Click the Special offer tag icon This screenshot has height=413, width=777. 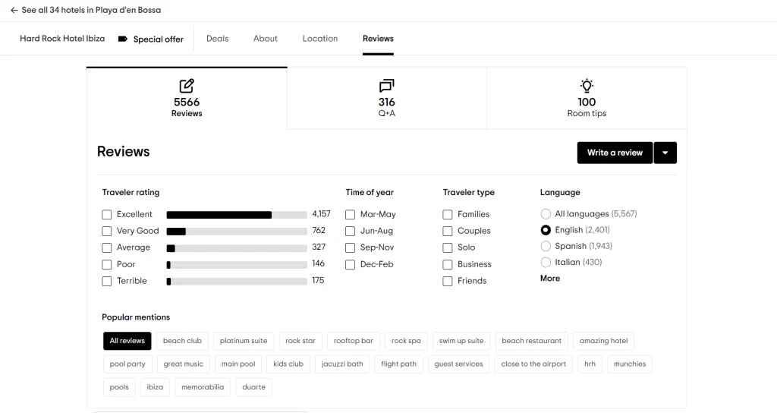(123, 39)
